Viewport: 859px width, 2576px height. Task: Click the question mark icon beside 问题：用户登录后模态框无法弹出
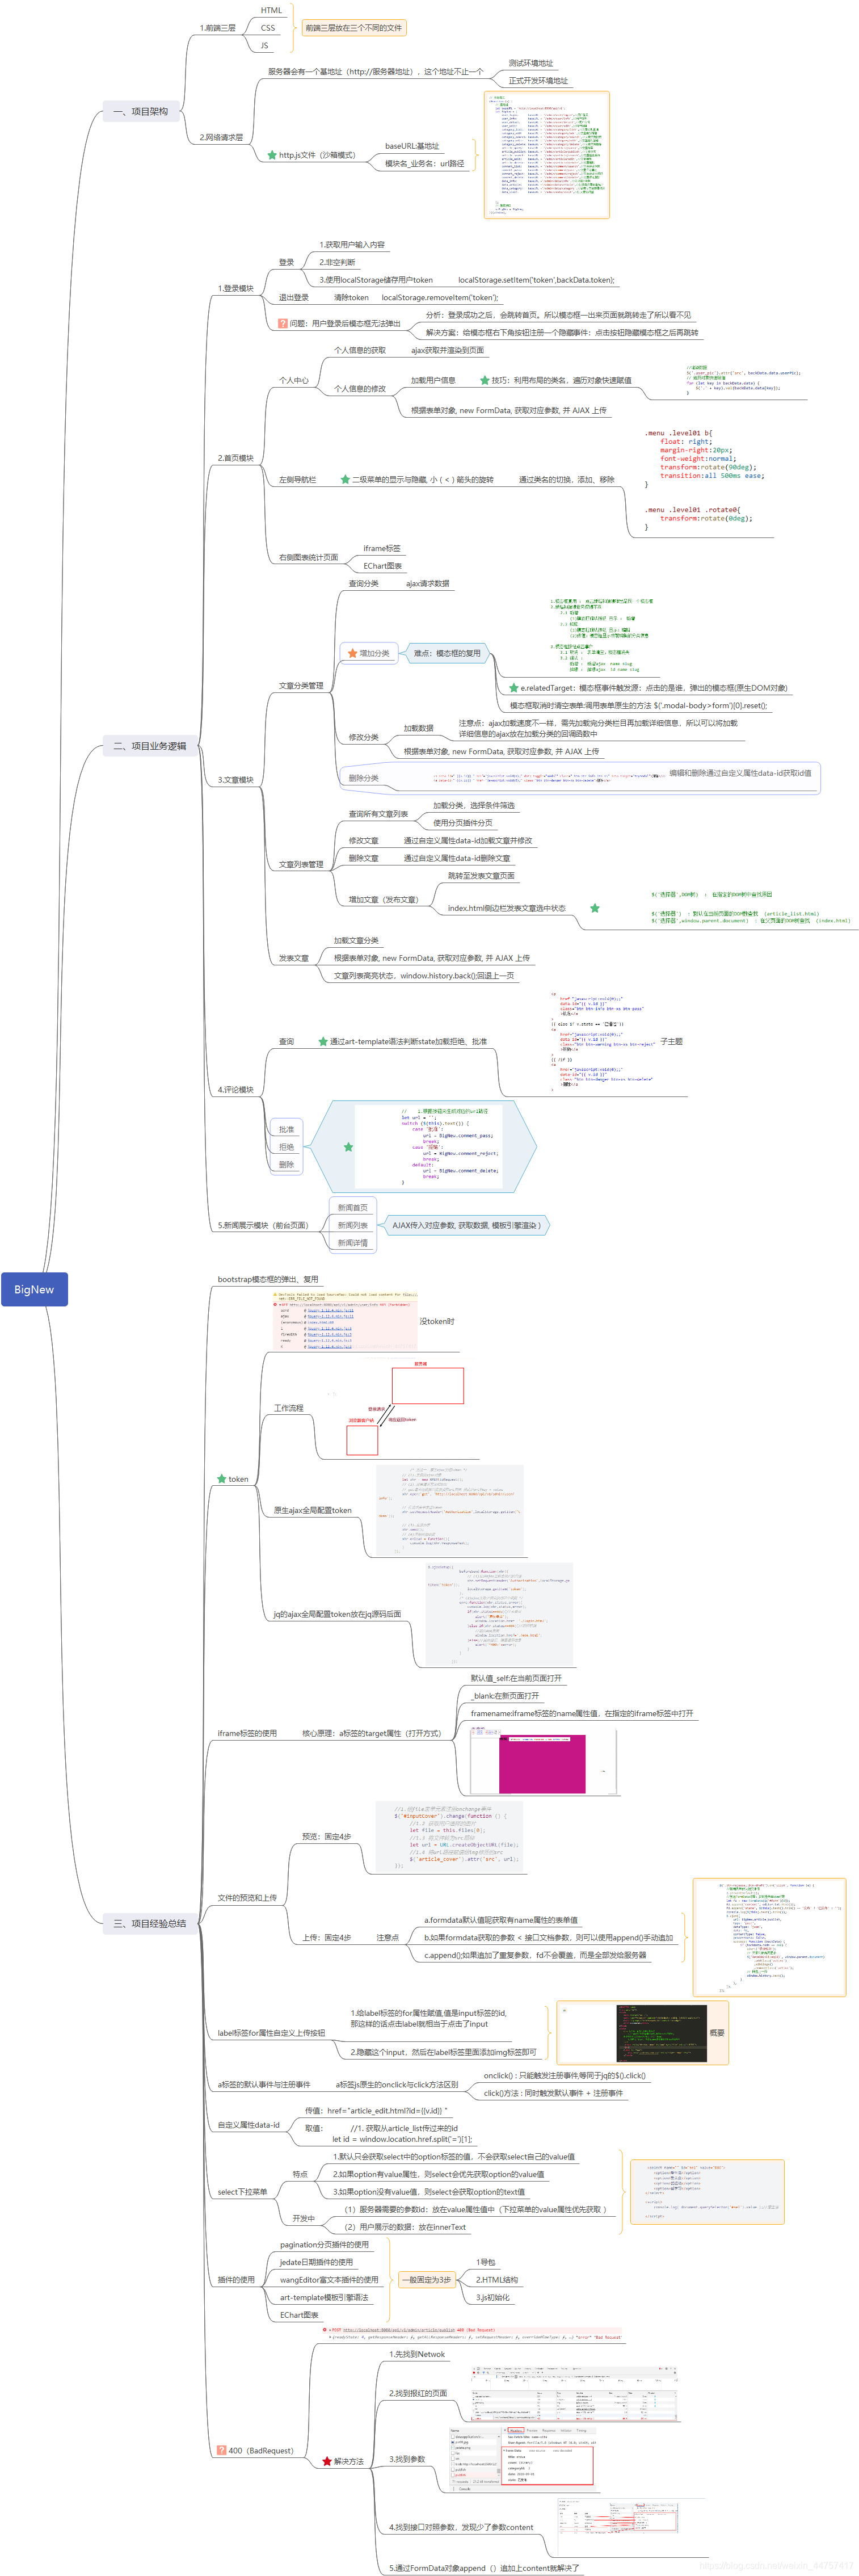(283, 323)
